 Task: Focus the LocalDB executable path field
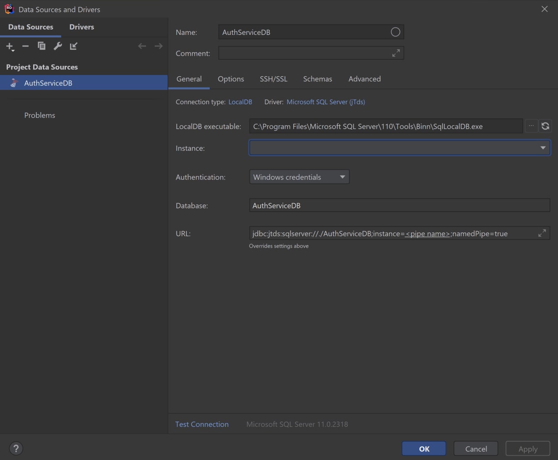[x=386, y=126]
